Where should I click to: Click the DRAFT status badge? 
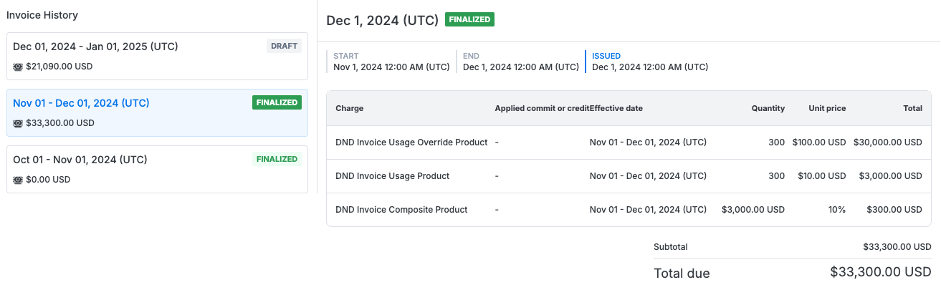point(285,46)
